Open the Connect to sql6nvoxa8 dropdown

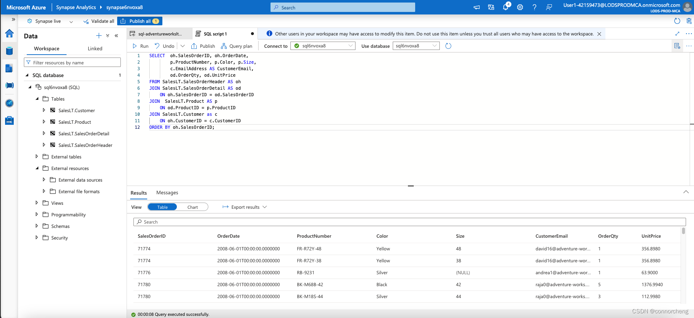click(x=323, y=46)
